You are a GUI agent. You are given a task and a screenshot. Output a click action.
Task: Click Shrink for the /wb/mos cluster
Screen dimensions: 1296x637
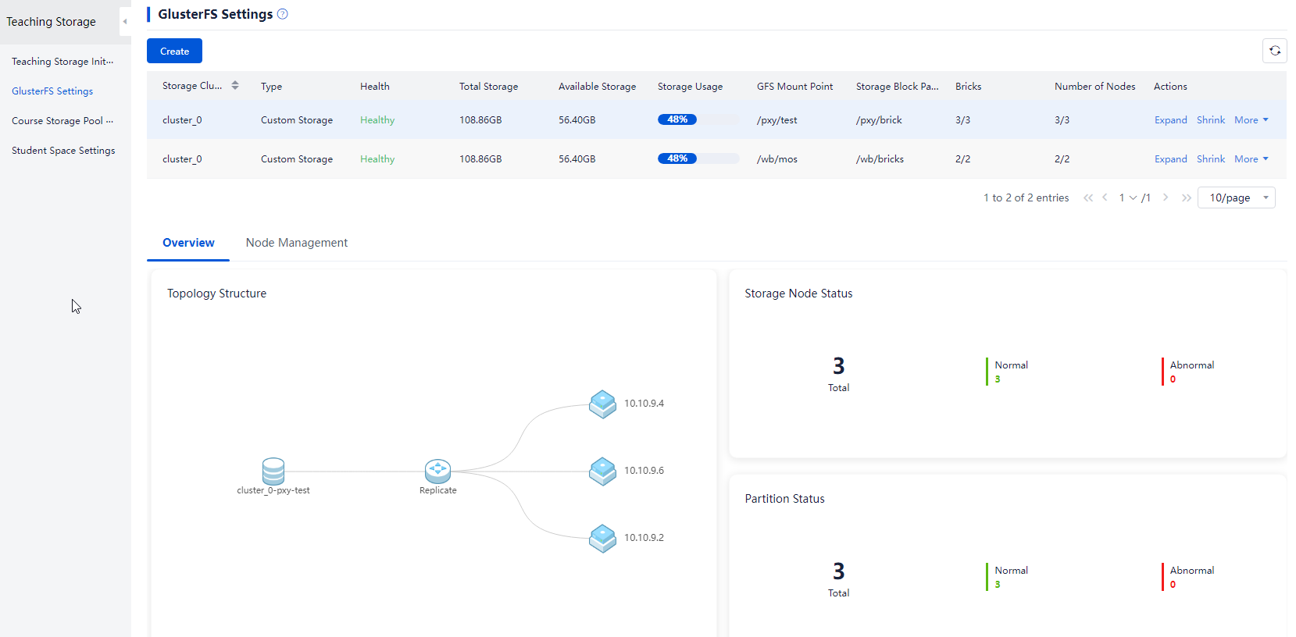1211,159
